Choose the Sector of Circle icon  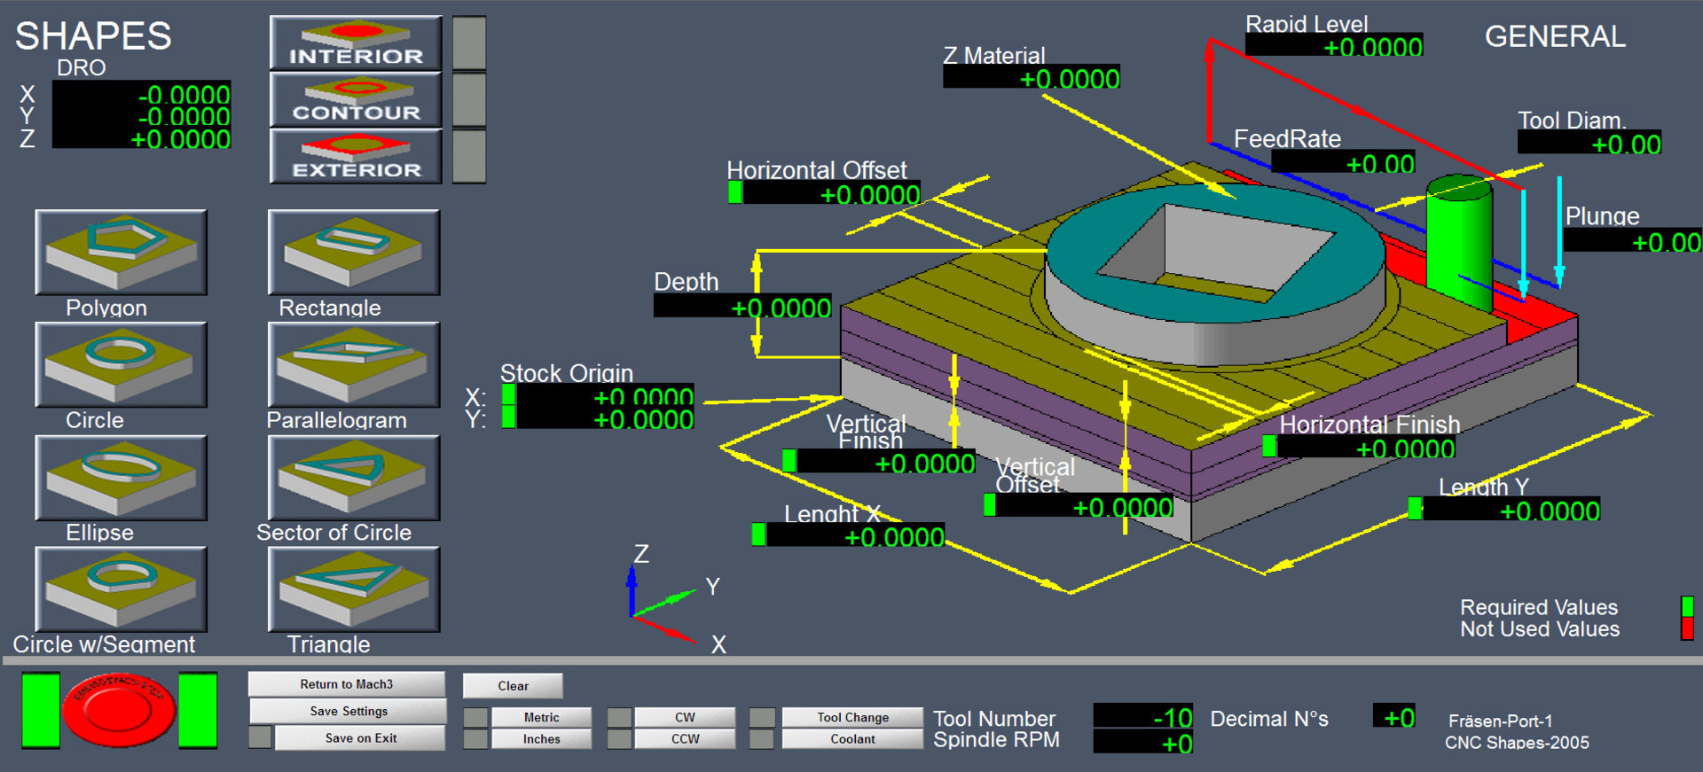point(353,477)
